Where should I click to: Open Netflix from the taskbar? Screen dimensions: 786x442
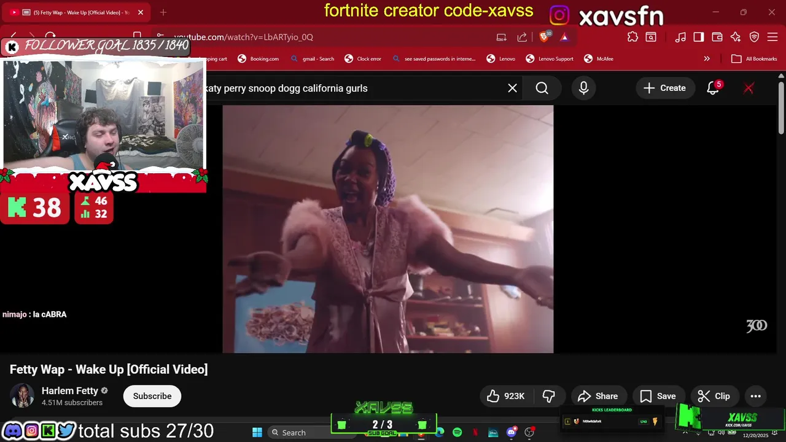(x=475, y=433)
